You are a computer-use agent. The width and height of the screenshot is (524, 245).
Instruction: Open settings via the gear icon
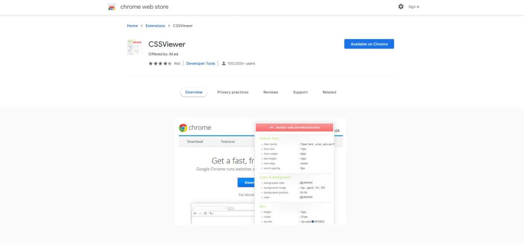tap(401, 7)
